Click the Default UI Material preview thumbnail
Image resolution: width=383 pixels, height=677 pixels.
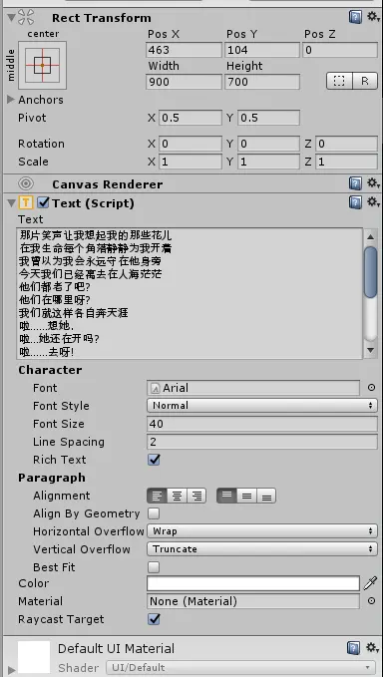(x=34, y=658)
